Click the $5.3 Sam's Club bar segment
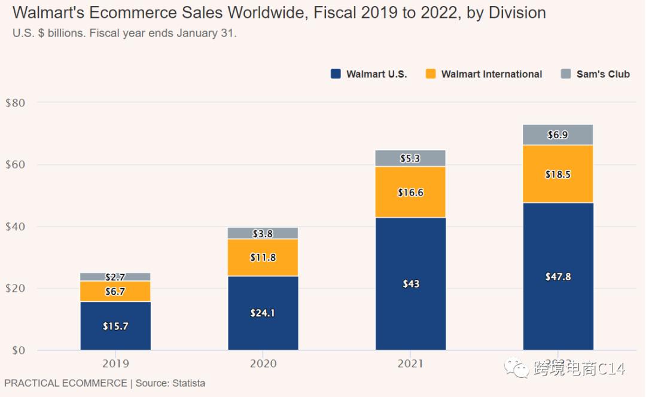This screenshot has height=397, width=646. click(411, 158)
